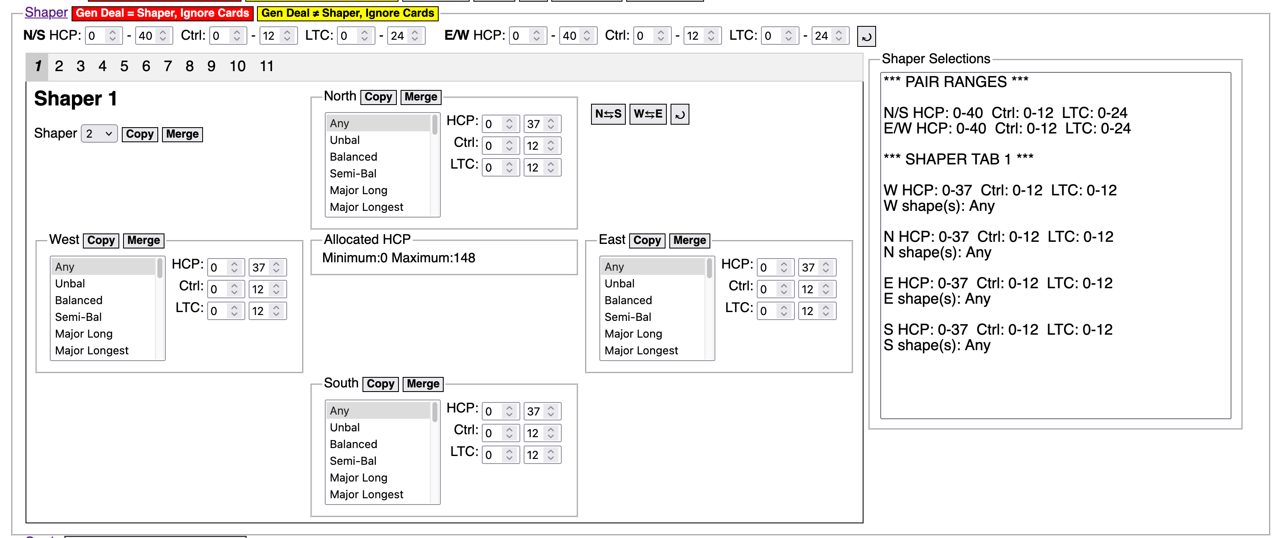
Task: Click the N⇆S swap hands button
Action: [608, 114]
